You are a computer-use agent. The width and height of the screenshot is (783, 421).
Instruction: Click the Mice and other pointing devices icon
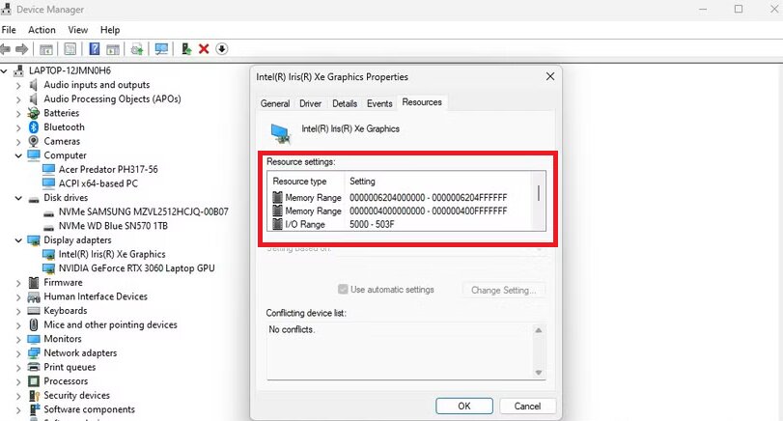coord(34,324)
